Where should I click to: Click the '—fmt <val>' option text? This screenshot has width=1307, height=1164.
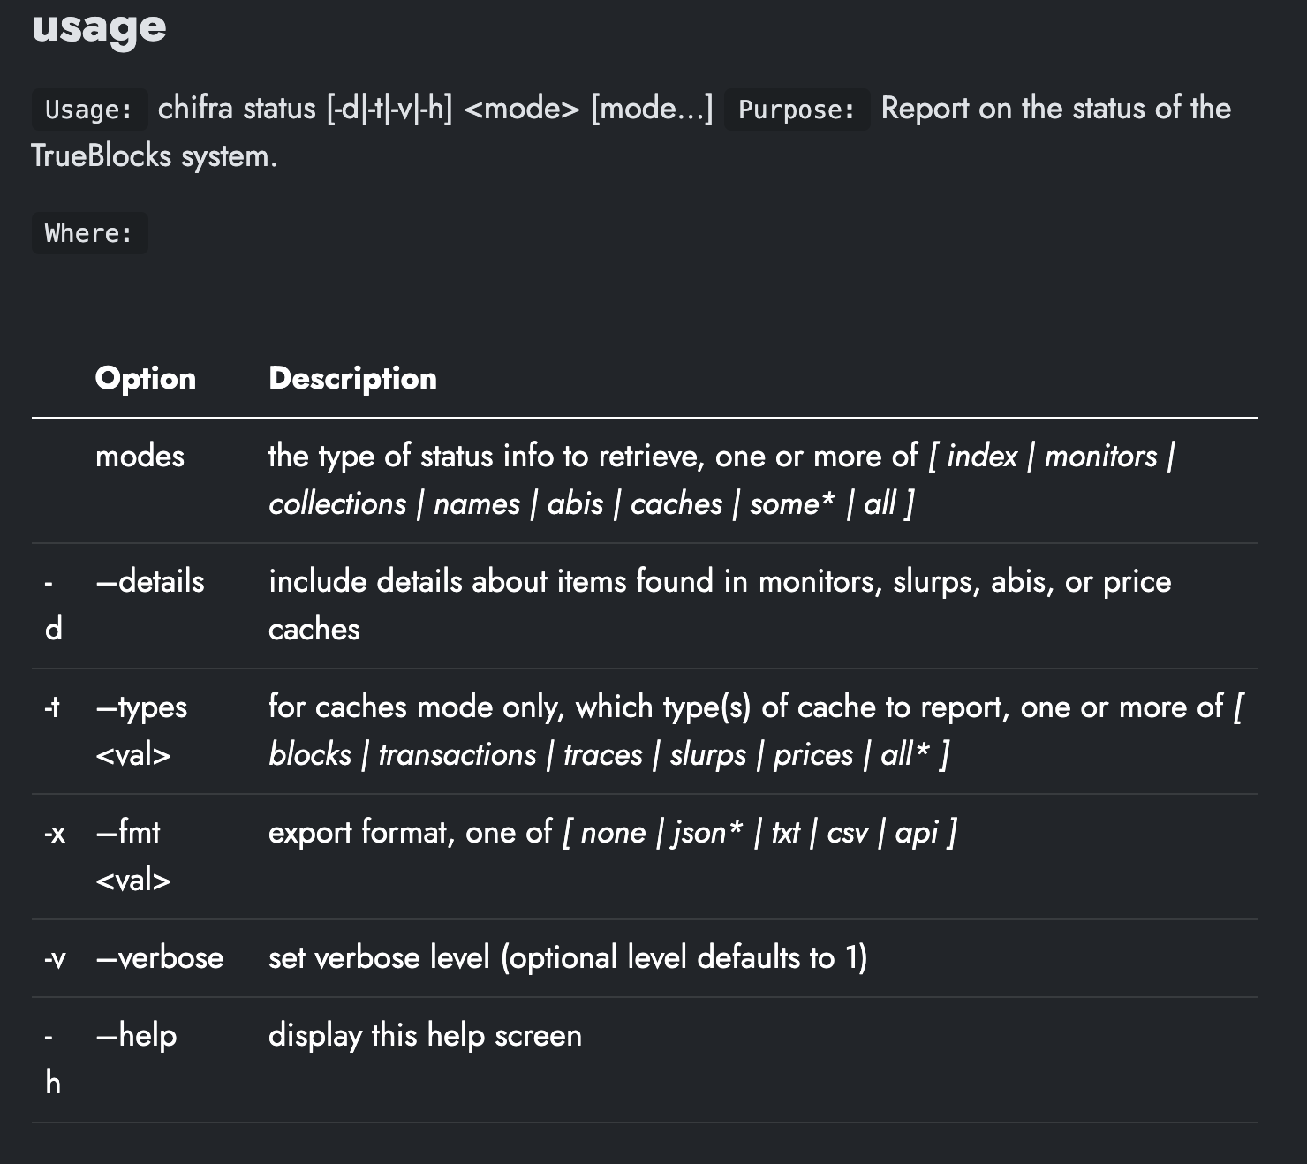coord(132,855)
